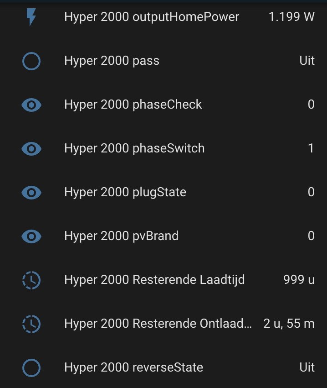Click the clock icon for Resterende Laadtijd
This screenshot has height=388, width=327.
31,280
